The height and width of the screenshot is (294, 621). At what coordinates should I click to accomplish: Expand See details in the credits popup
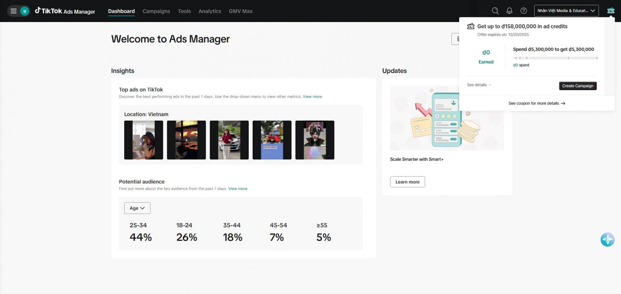(479, 85)
